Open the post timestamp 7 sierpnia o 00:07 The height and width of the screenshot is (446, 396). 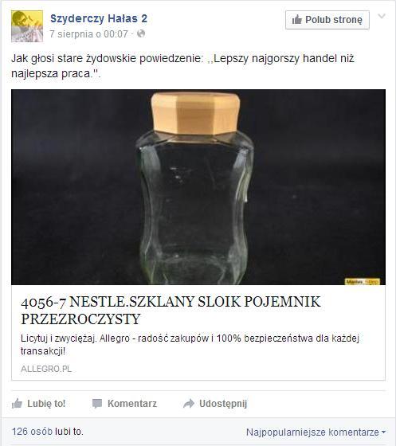[88, 34]
